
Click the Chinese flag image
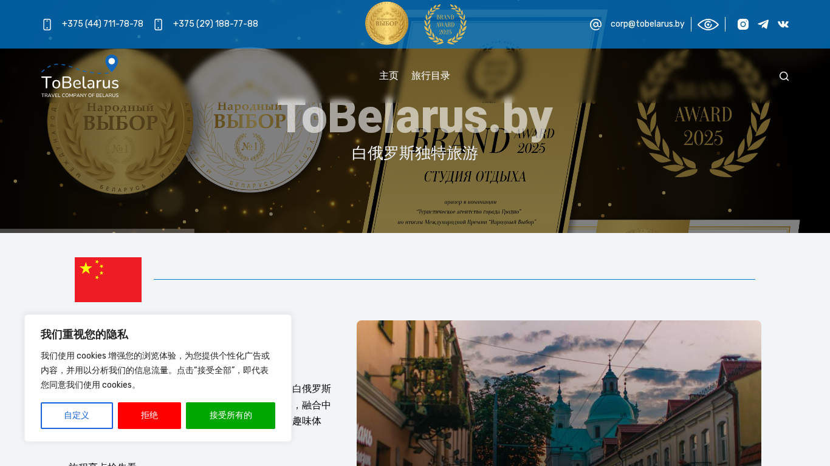click(108, 280)
